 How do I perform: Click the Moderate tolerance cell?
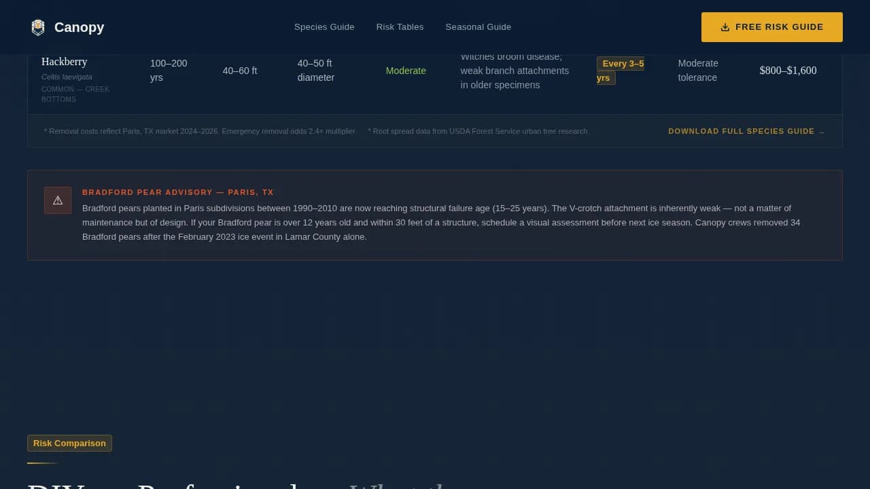pyautogui.click(x=698, y=71)
